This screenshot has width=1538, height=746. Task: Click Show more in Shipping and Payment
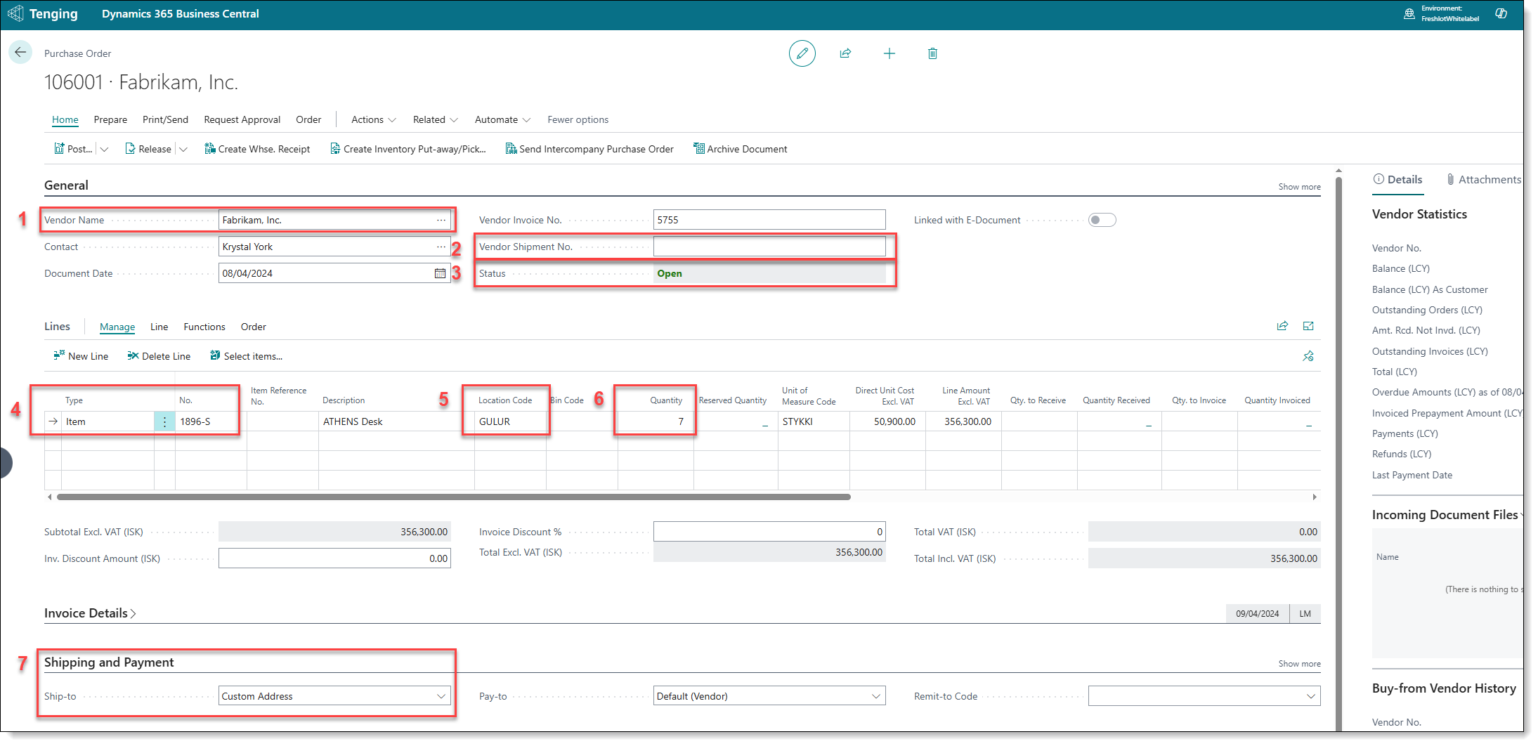pyautogui.click(x=1299, y=664)
